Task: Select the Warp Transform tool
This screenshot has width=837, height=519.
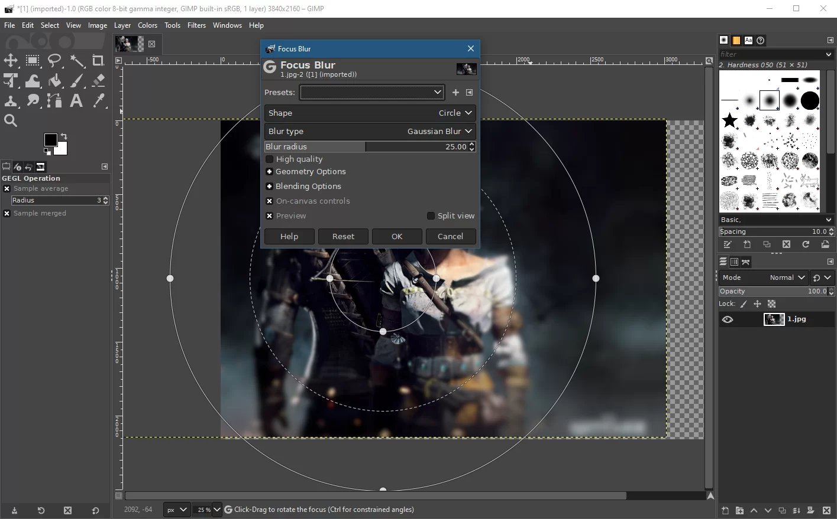Action: tap(33, 81)
